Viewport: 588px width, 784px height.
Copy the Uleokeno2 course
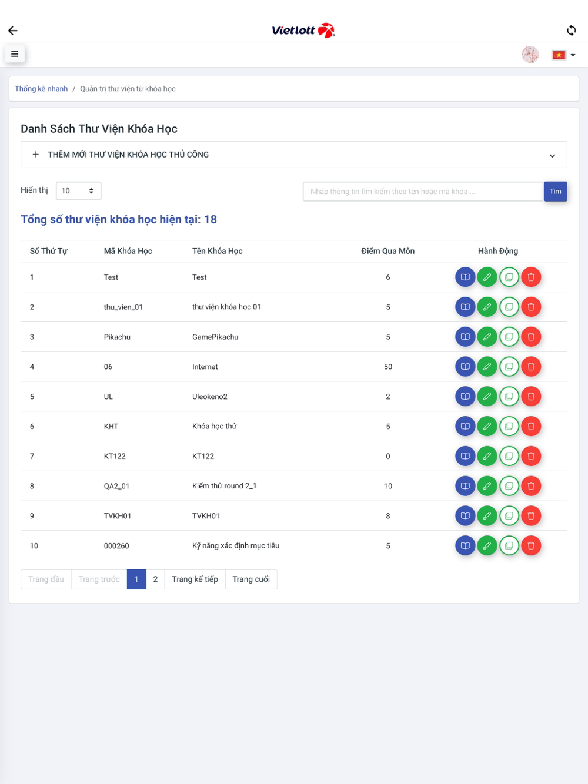click(509, 397)
